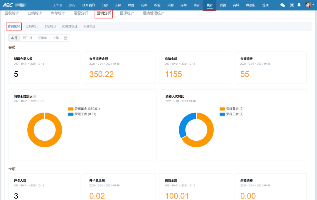Click the help icon beside 消费金额对比

pos(35,96)
